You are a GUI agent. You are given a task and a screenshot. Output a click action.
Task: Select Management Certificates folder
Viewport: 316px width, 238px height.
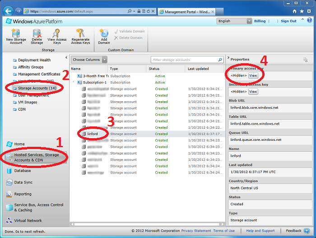(x=37, y=74)
